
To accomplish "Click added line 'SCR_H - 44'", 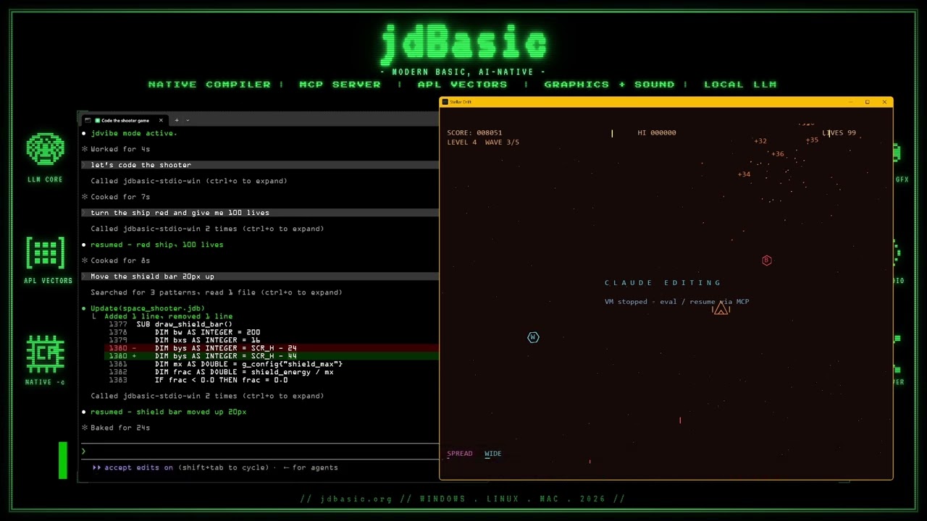I will click(272, 356).
